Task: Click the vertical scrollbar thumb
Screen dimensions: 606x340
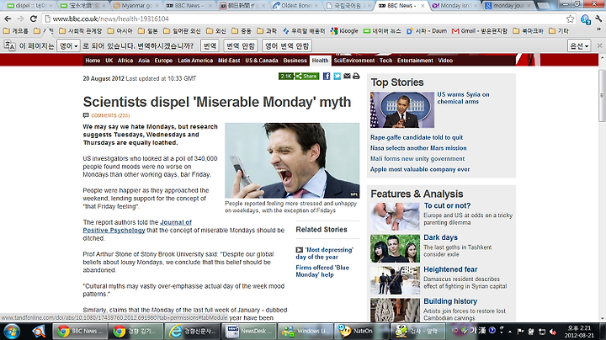Action: (602, 96)
